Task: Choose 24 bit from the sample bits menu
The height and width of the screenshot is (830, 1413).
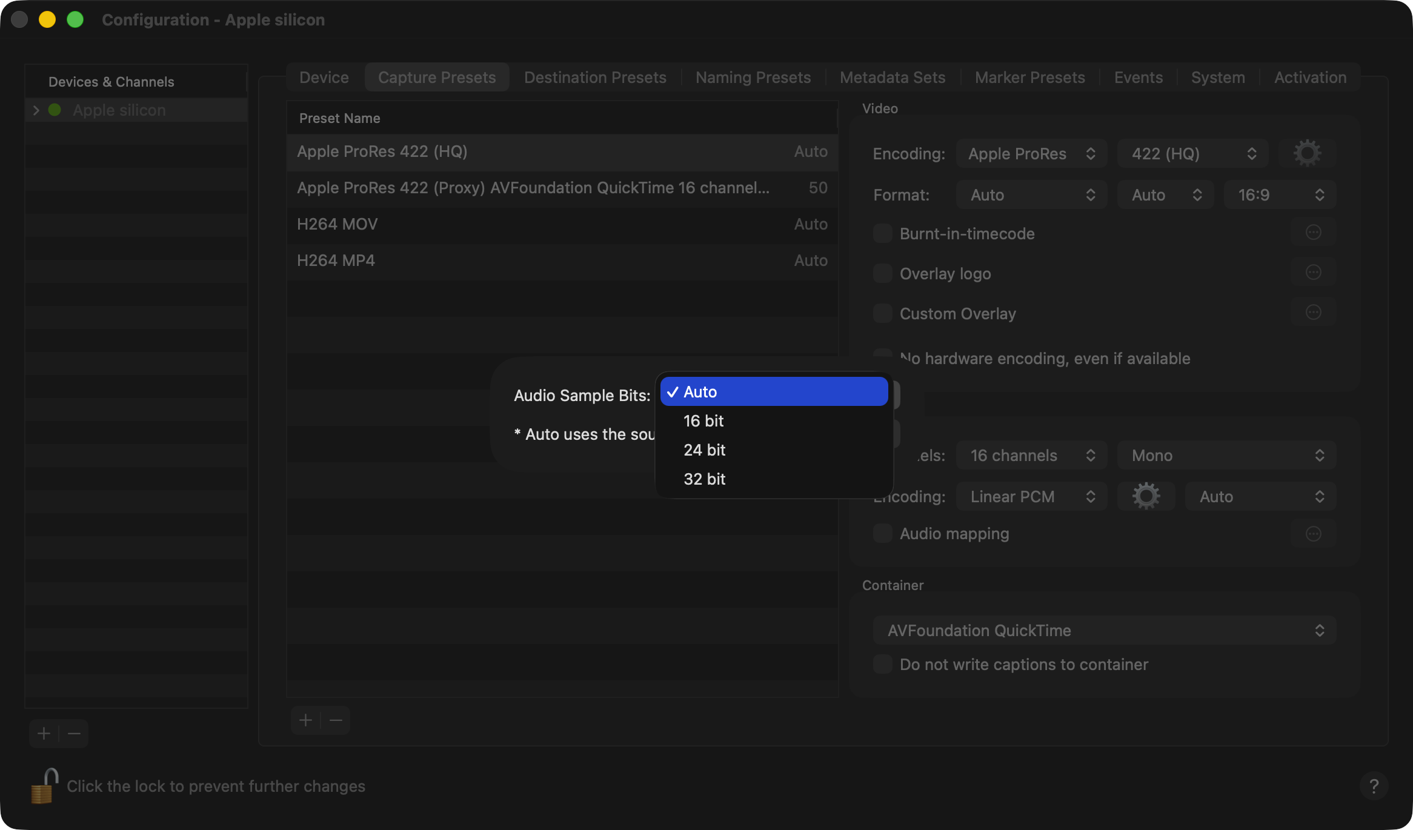Action: [x=704, y=450]
